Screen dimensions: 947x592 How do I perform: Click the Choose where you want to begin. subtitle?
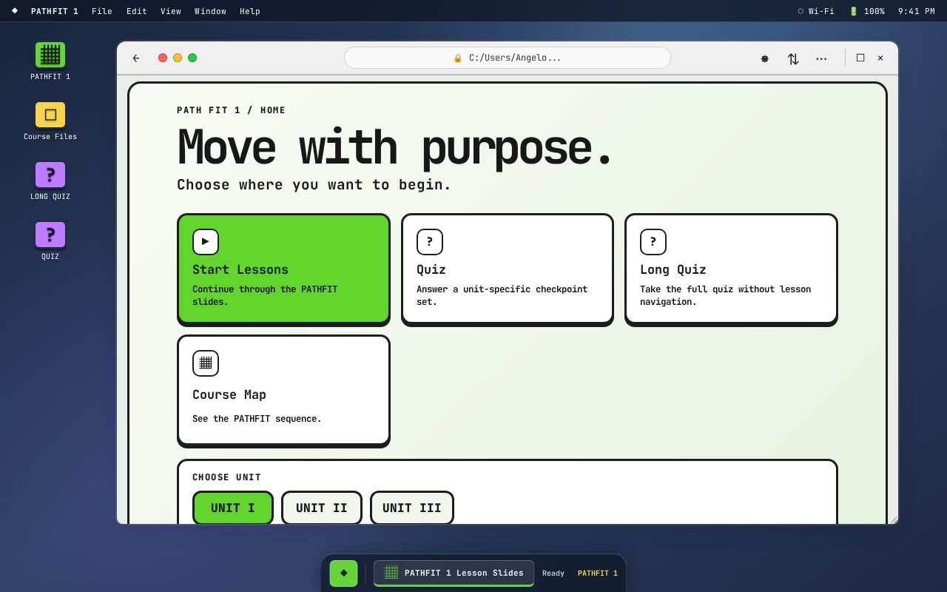314,185
